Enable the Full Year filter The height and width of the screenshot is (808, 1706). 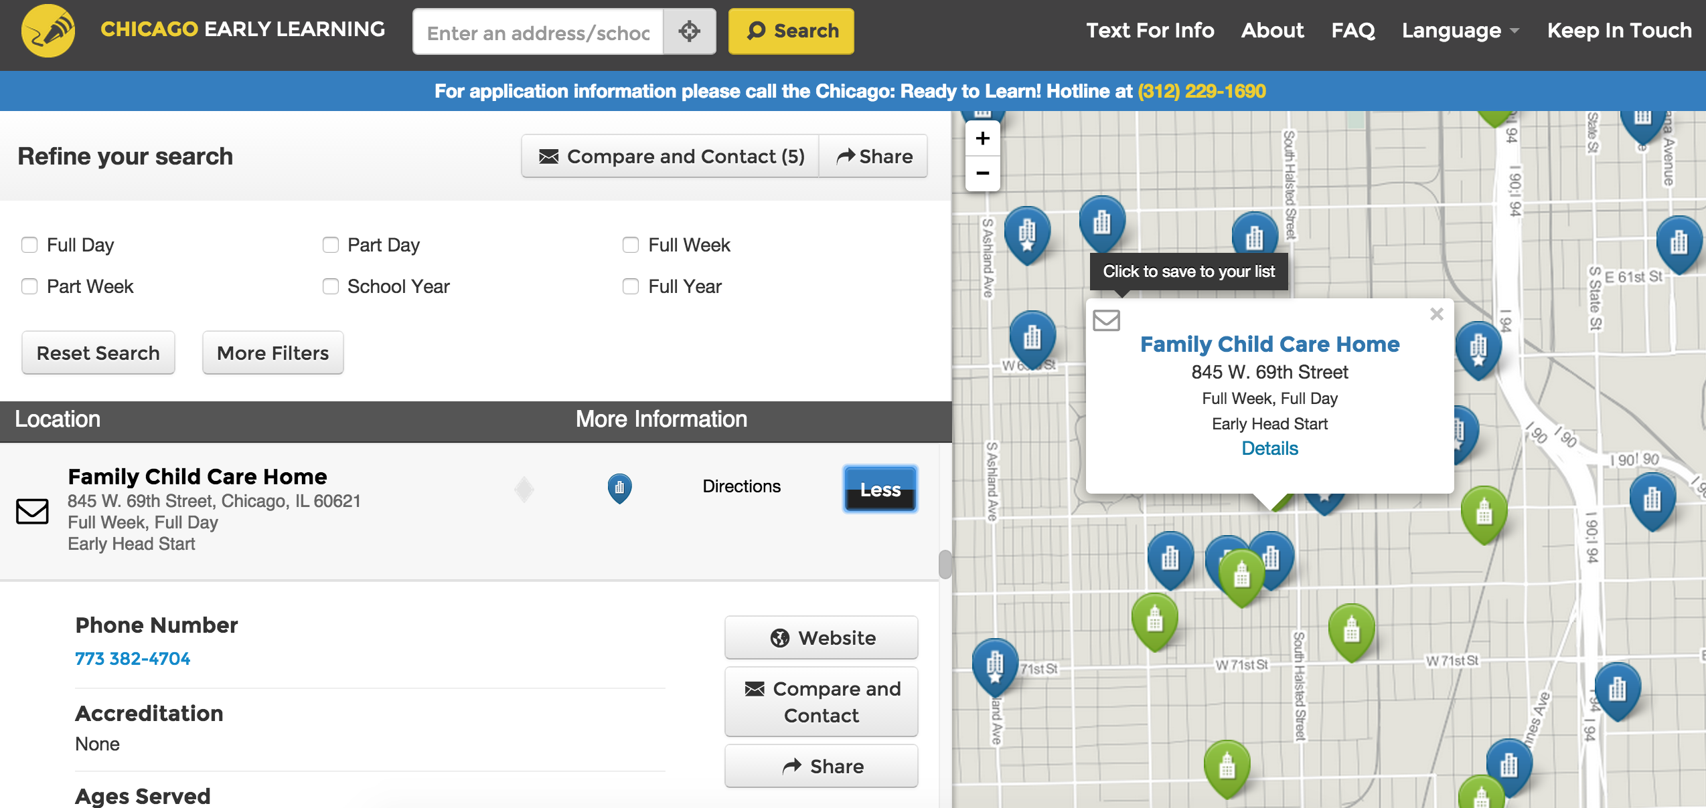pos(631,286)
